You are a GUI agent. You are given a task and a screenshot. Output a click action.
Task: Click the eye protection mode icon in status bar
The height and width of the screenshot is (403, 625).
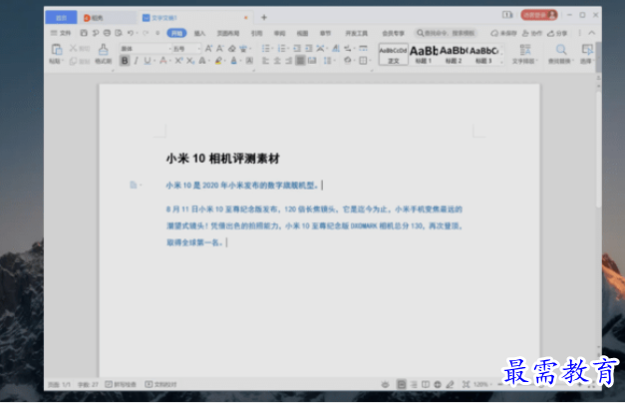coord(385,385)
